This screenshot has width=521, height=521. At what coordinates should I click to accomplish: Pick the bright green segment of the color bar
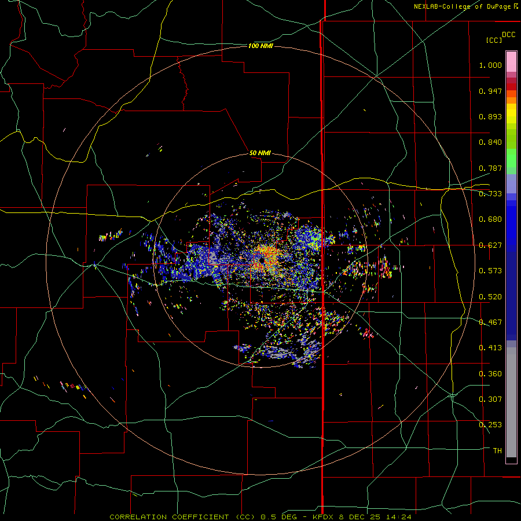511,158
